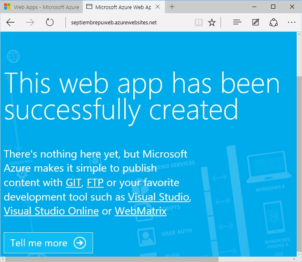Image resolution: width=302 pixels, height=262 pixels.
Task: Add page to favorites using star icon
Action: pos(212,23)
